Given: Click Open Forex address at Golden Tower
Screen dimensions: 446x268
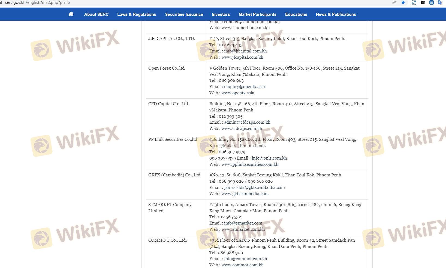Looking at the screenshot, I should click(x=284, y=71).
